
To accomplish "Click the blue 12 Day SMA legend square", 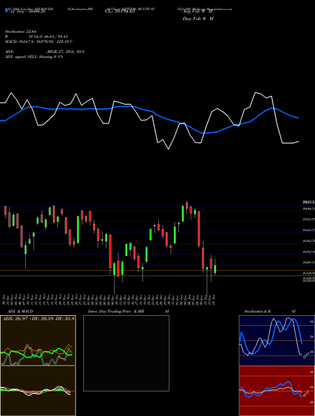I will pos(7,11).
